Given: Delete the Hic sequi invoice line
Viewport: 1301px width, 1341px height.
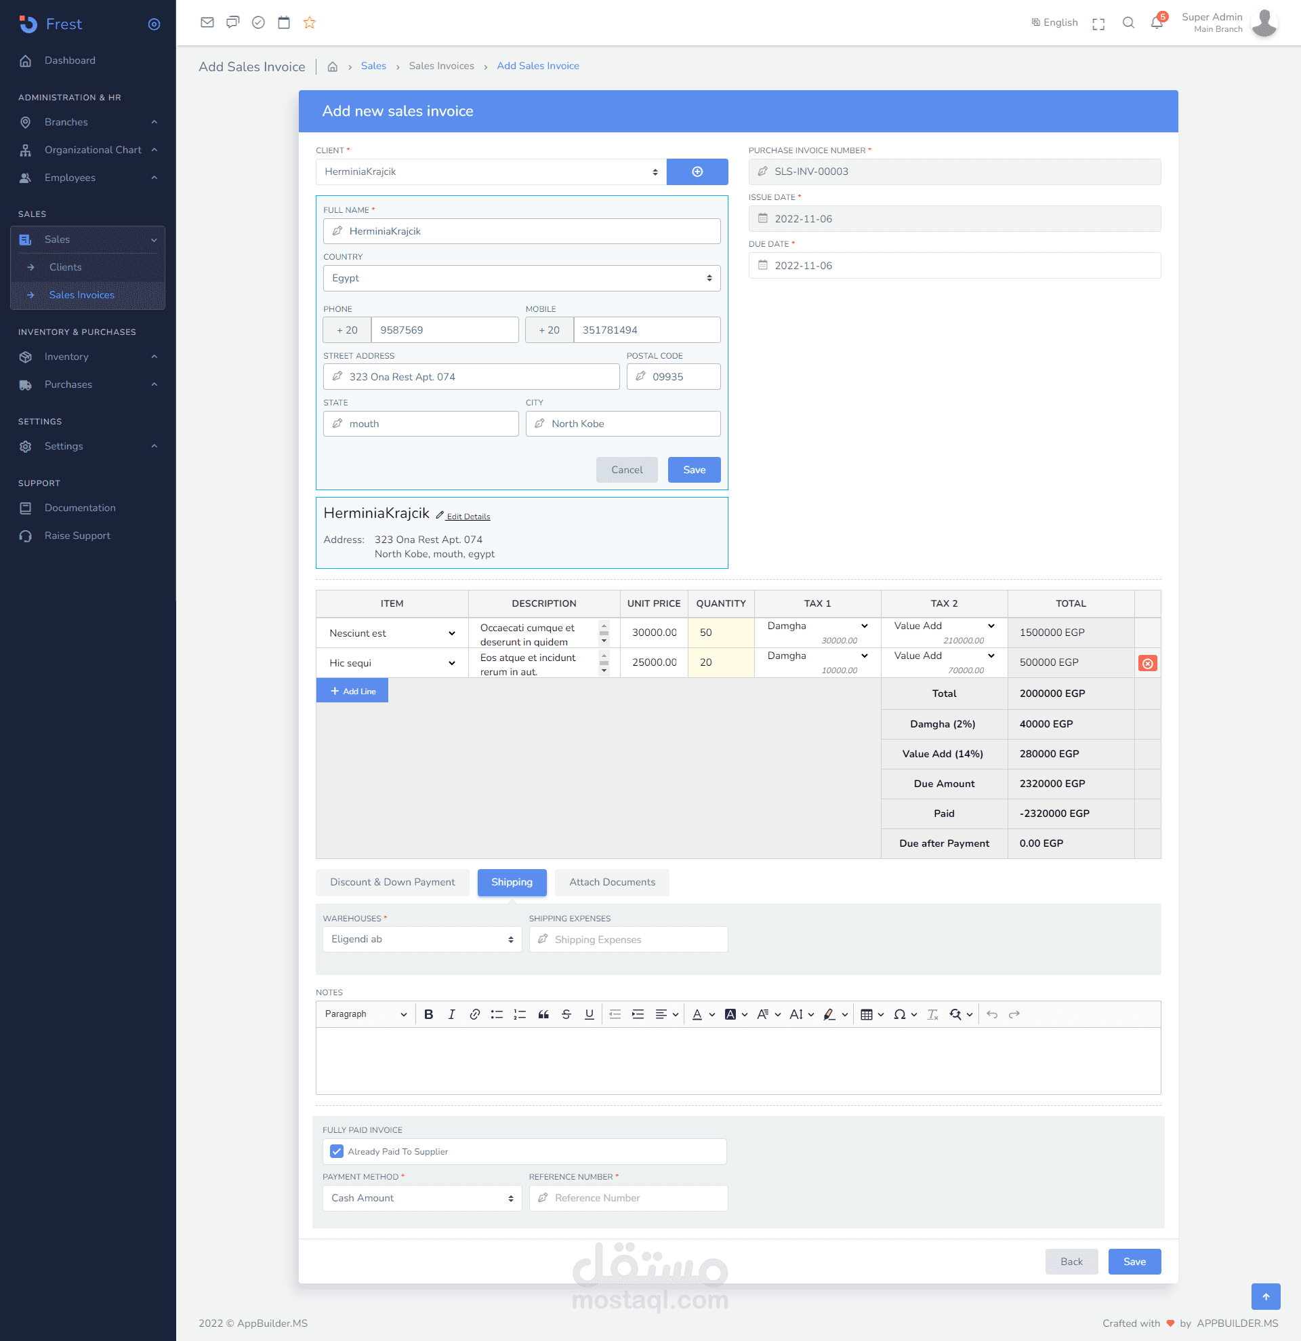Looking at the screenshot, I should click(x=1147, y=663).
